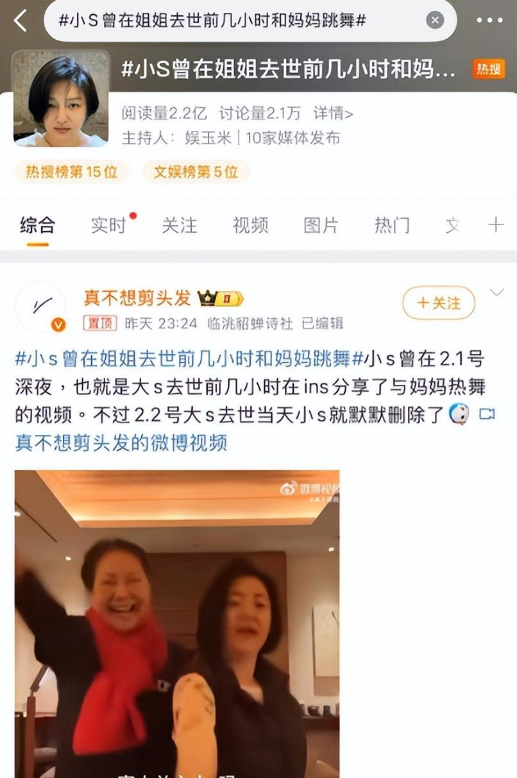Viewport: 517px width, 778px height.
Task: Open 热搜榜第15位 ranking tag
Action: click(x=71, y=171)
